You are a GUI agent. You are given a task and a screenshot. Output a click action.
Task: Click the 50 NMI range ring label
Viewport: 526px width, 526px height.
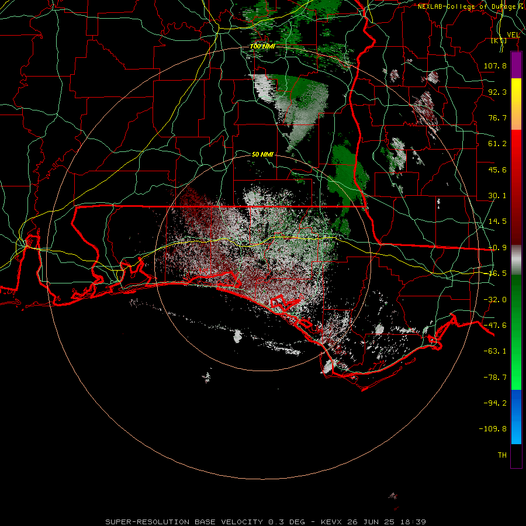pyautogui.click(x=262, y=154)
